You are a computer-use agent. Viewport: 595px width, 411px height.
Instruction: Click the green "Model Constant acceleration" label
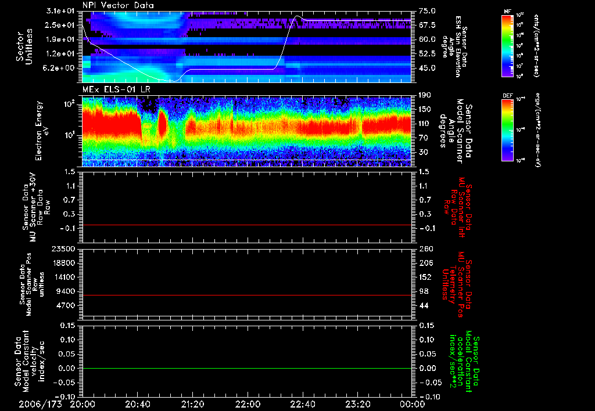coord(464,362)
